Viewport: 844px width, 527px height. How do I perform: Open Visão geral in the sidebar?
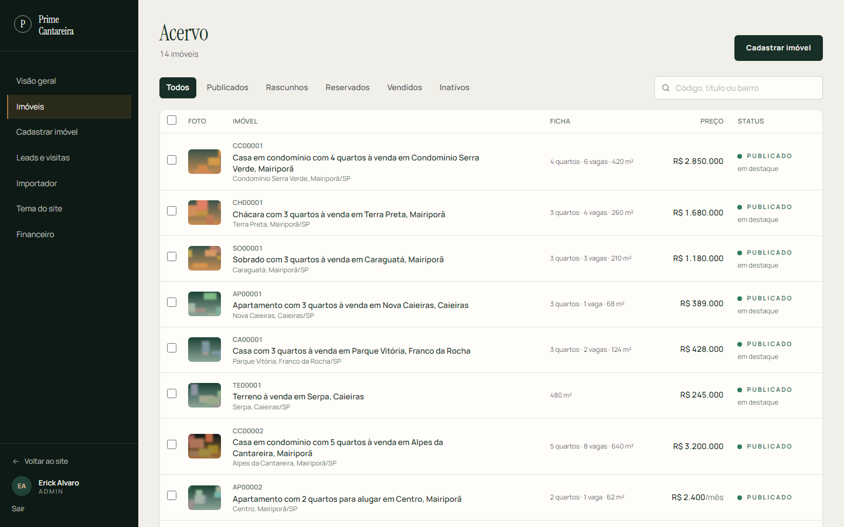point(69,81)
